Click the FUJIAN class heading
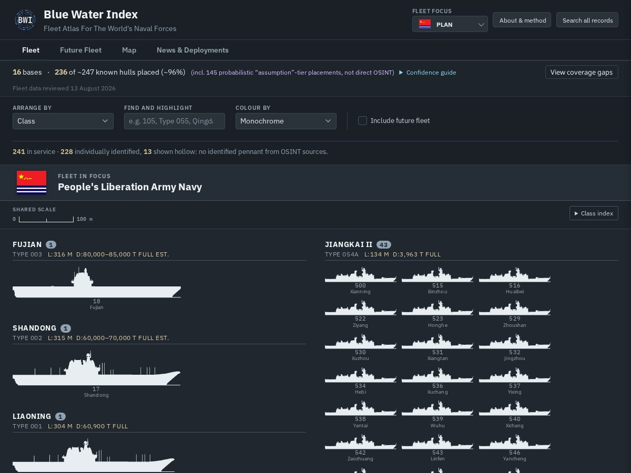 coord(27,244)
